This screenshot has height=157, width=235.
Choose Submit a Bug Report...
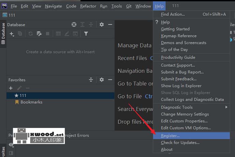pyautogui.click(x=191, y=72)
